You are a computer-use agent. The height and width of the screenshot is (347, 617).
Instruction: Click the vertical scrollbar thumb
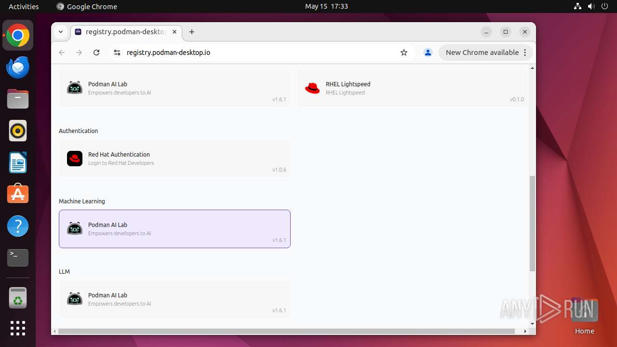(532, 224)
